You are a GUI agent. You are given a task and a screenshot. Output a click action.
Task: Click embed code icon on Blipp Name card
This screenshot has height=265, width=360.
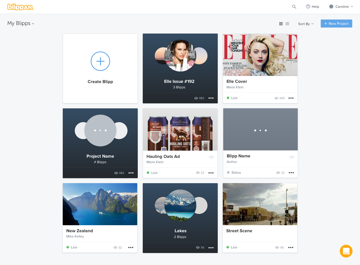292,157
